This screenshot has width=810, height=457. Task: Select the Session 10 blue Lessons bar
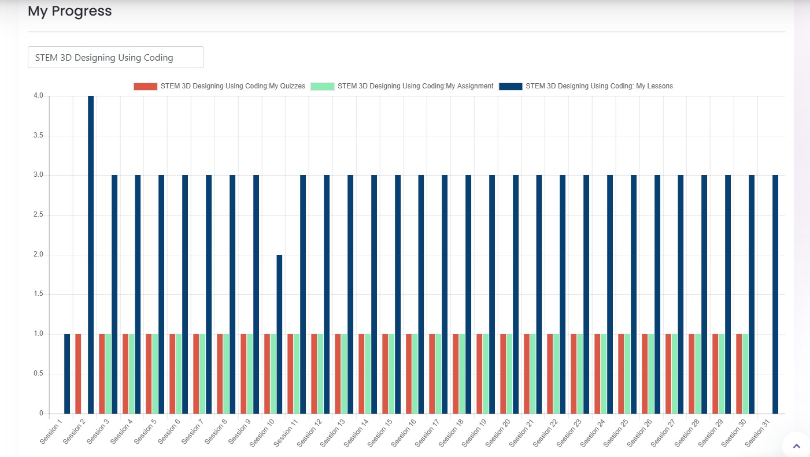(279, 334)
